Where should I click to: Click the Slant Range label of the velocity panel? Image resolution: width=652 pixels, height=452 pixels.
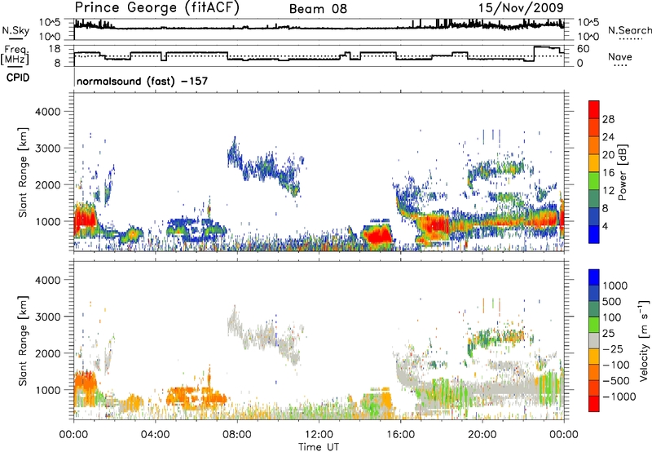(x=24, y=341)
